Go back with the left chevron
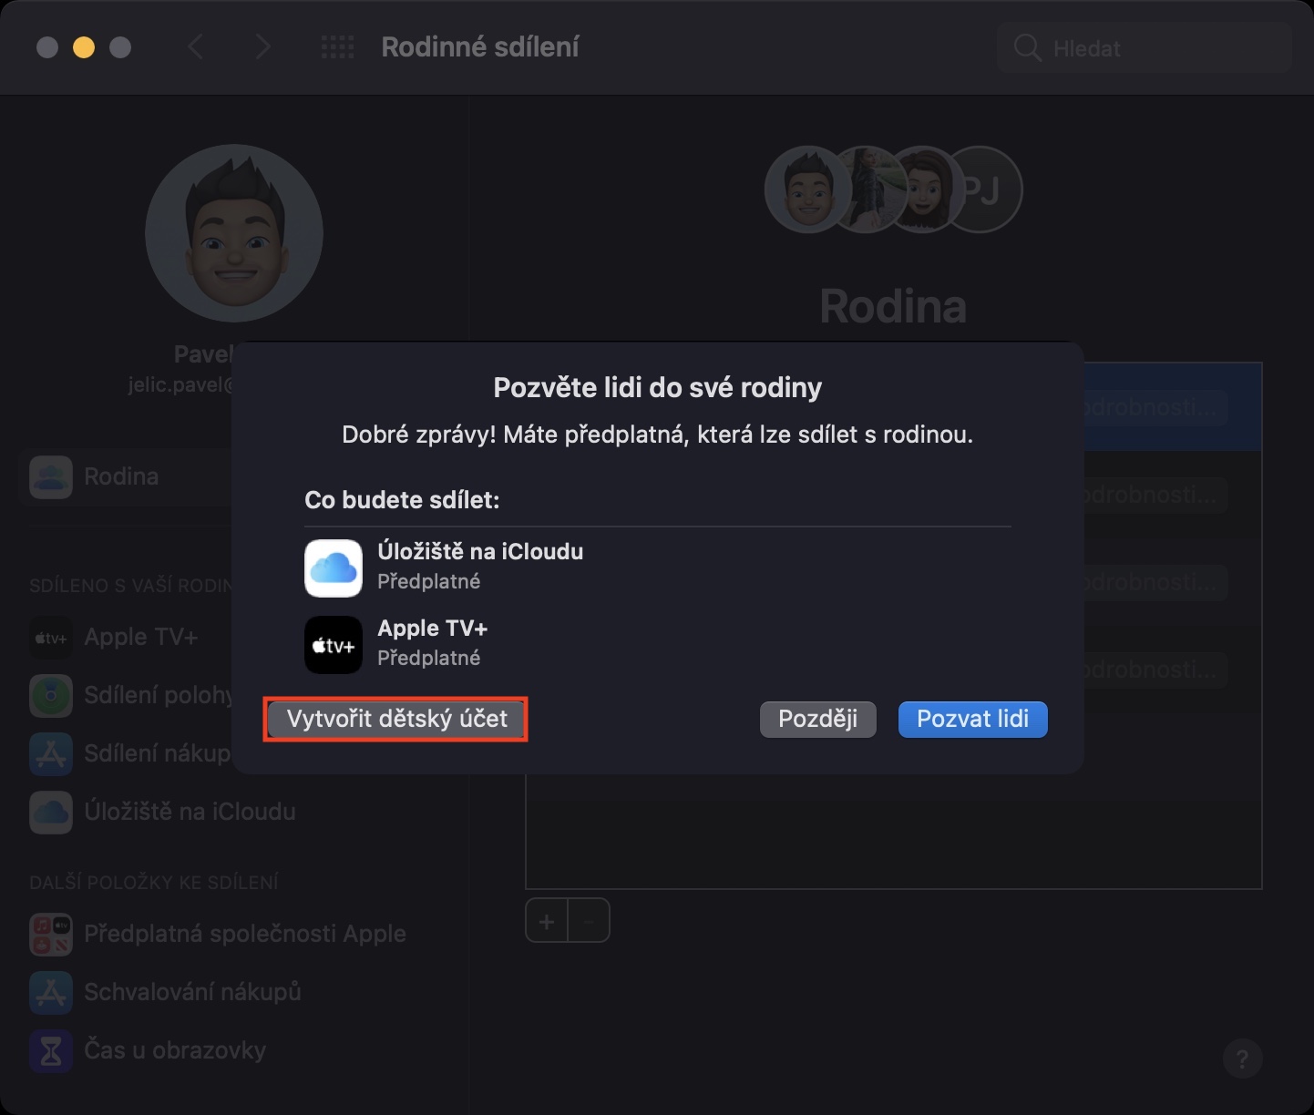The image size is (1314, 1115). pos(195,47)
